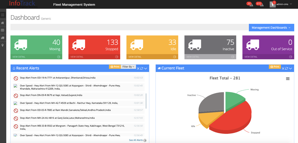
Task: Go to Home icon in sidebar
Action: (3, 23)
